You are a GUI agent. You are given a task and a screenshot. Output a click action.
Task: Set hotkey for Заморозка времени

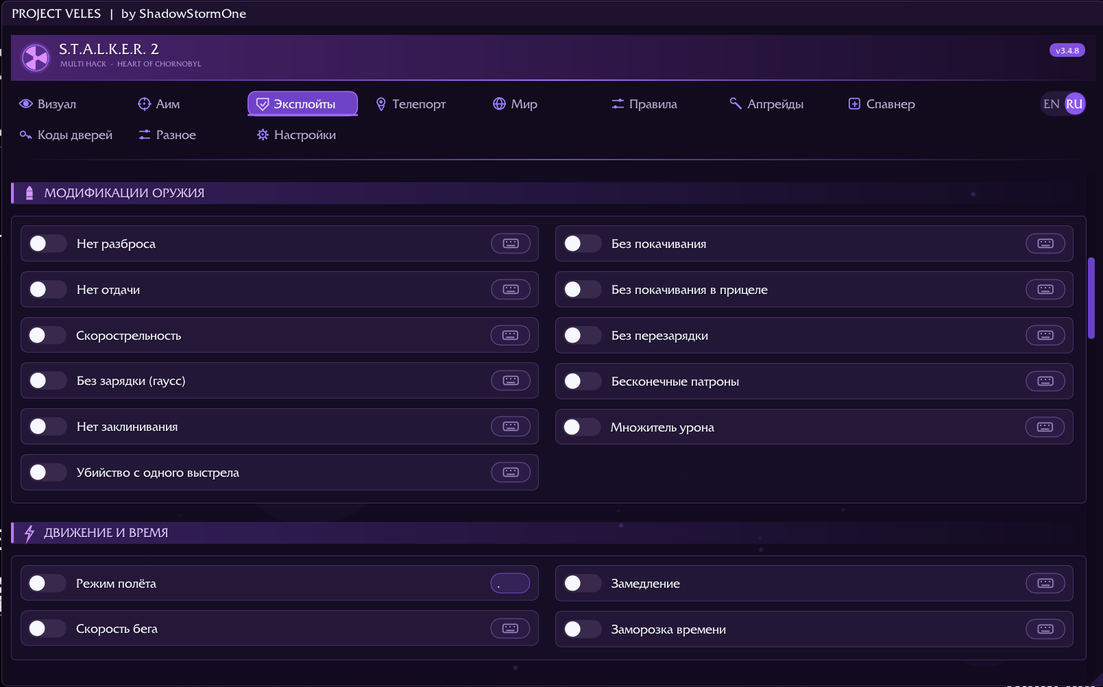[1045, 629]
